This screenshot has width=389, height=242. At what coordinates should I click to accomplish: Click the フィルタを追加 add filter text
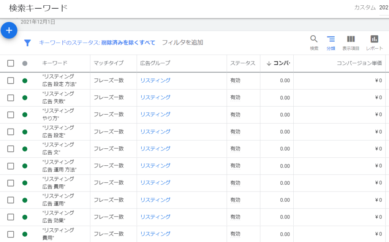(182, 42)
